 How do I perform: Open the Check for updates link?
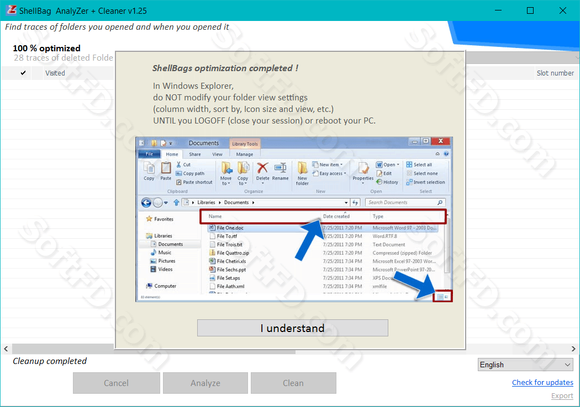pyautogui.click(x=542, y=382)
